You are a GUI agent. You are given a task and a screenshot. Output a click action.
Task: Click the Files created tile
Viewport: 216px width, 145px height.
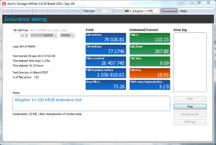click(106, 61)
